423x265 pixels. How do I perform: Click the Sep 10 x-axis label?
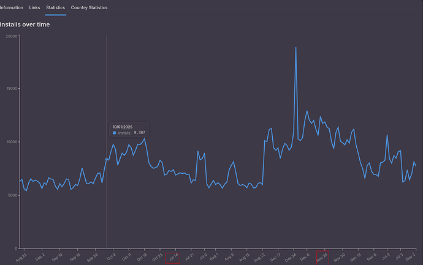tap(56, 257)
